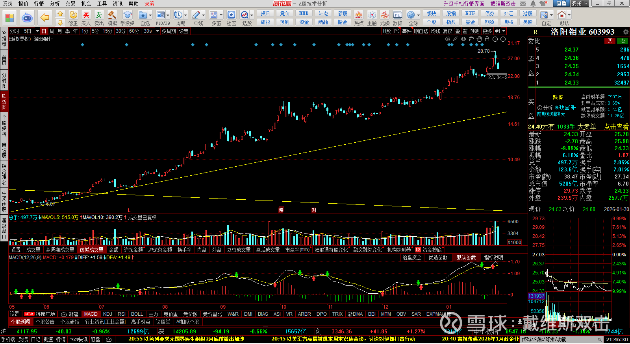The height and width of the screenshot is (344, 630).
Task: Toggle 事件 events display
Action: 407,31
